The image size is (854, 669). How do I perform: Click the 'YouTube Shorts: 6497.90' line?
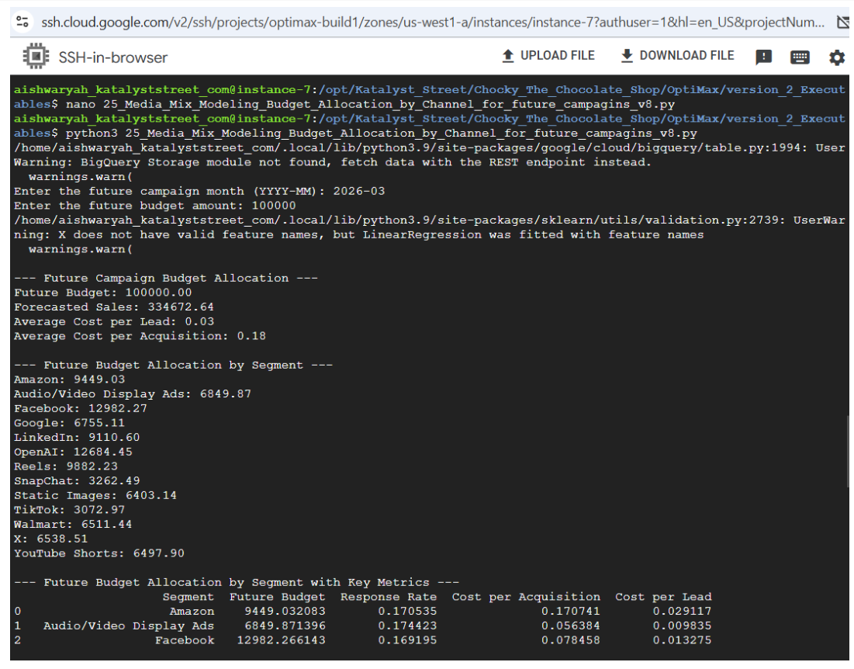[x=99, y=553]
